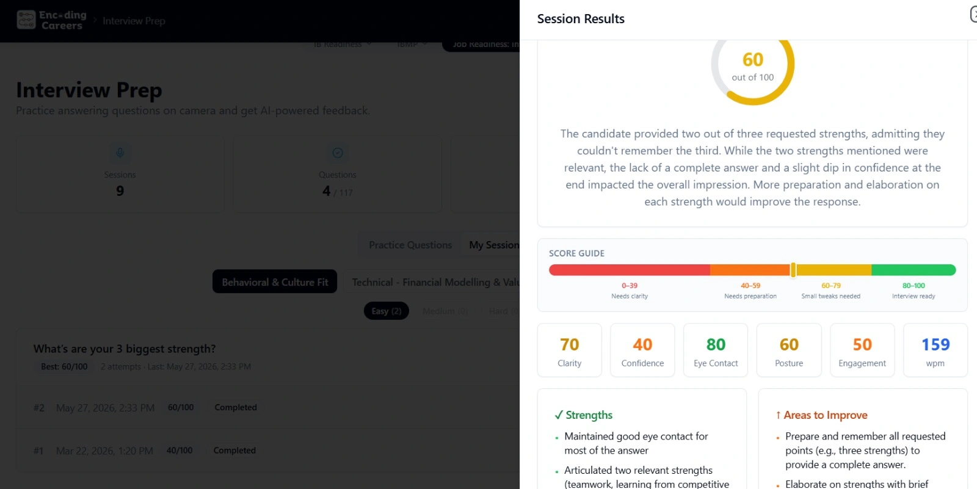The height and width of the screenshot is (489, 977).
Task: Open session #2 from May 27, 2026
Action: 268,407
